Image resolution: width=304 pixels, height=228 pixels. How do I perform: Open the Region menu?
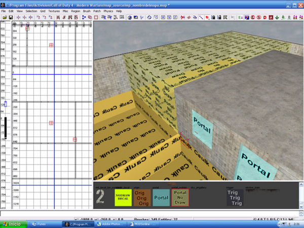75,11
